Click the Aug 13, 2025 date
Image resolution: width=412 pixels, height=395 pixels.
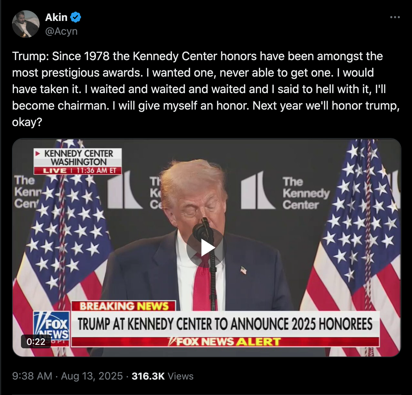(x=92, y=376)
